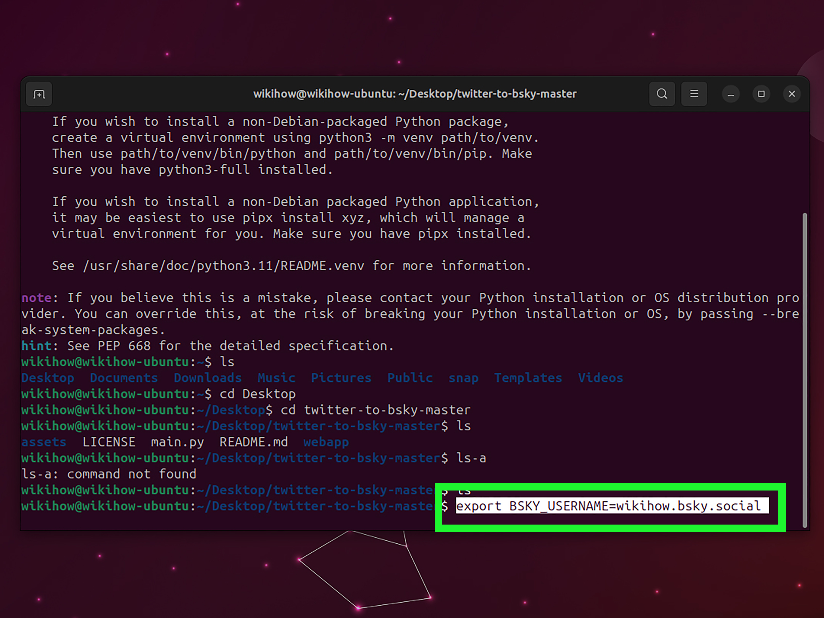The width and height of the screenshot is (824, 618).
Task: Click main.py in the file listing
Action: click(x=177, y=442)
